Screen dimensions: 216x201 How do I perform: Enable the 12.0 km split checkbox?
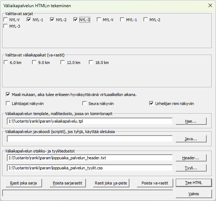(63, 63)
